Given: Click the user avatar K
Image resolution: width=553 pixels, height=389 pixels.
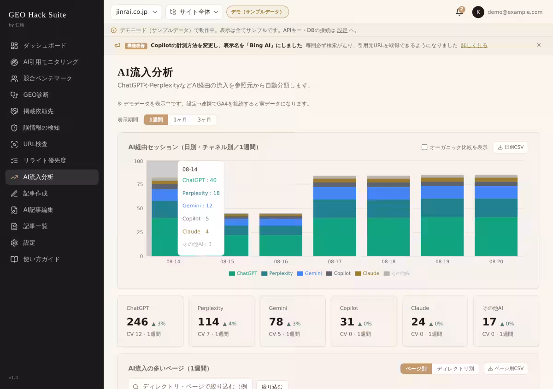Looking at the screenshot, I should tap(478, 12).
